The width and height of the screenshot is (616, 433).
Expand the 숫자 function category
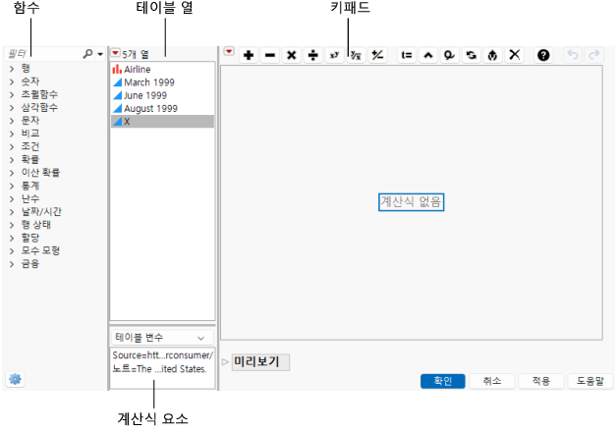pyautogui.click(x=12, y=81)
